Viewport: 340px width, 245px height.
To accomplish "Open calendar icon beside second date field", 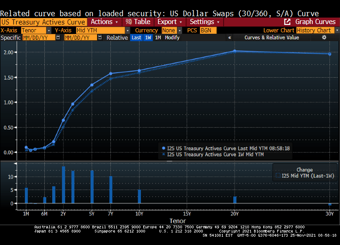I will pyautogui.click(x=100, y=37).
